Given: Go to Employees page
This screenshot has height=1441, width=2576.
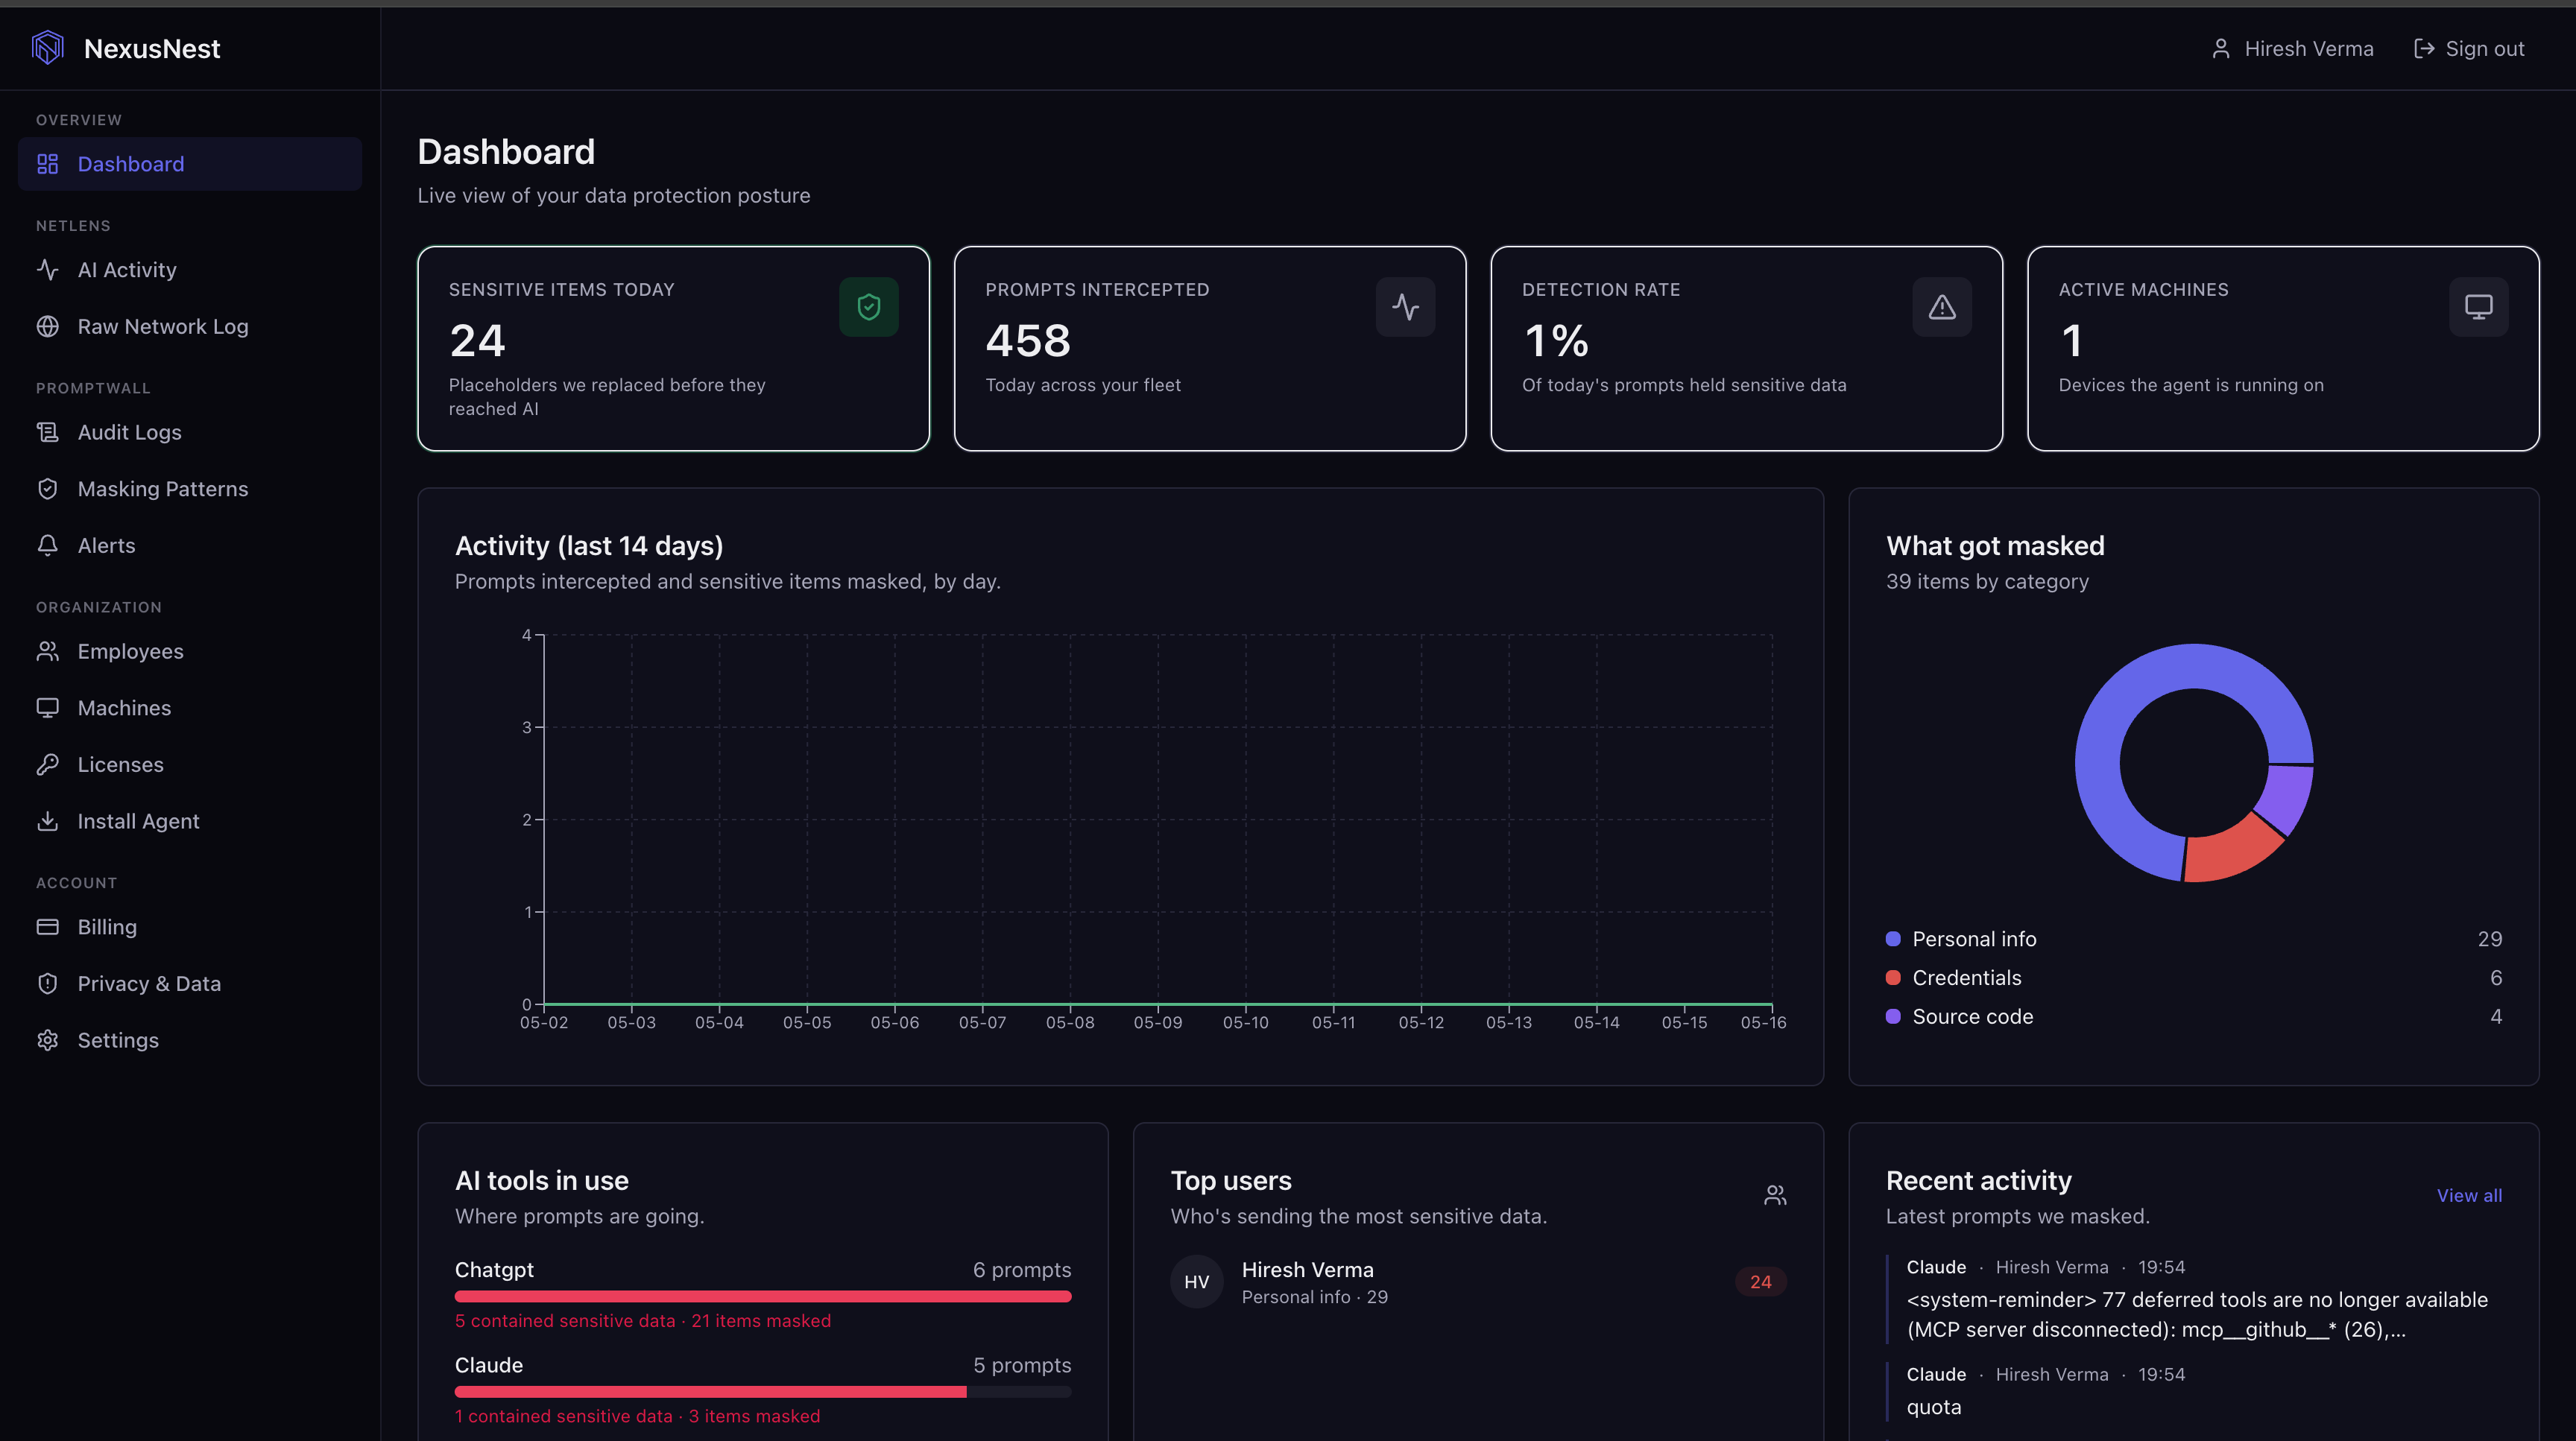Looking at the screenshot, I should click(x=190, y=651).
